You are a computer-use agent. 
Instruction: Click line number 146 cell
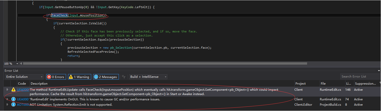(x=348, y=90)
